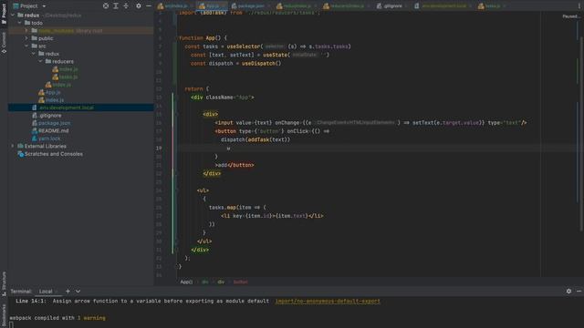
Task: Click line number 19 in the gutter
Action: 159,148
